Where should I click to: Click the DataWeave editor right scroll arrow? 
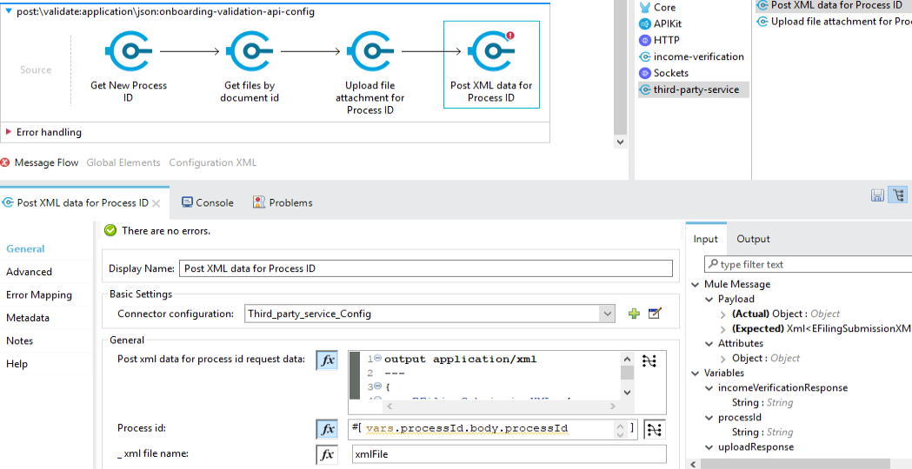pos(612,406)
